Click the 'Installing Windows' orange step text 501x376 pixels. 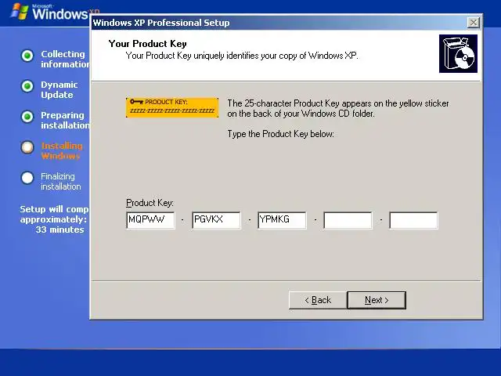pyautogui.click(x=62, y=150)
